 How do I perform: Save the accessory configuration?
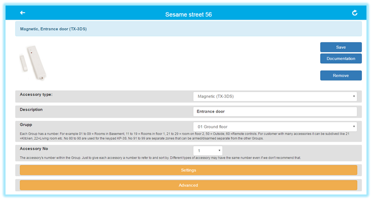click(341, 47)
